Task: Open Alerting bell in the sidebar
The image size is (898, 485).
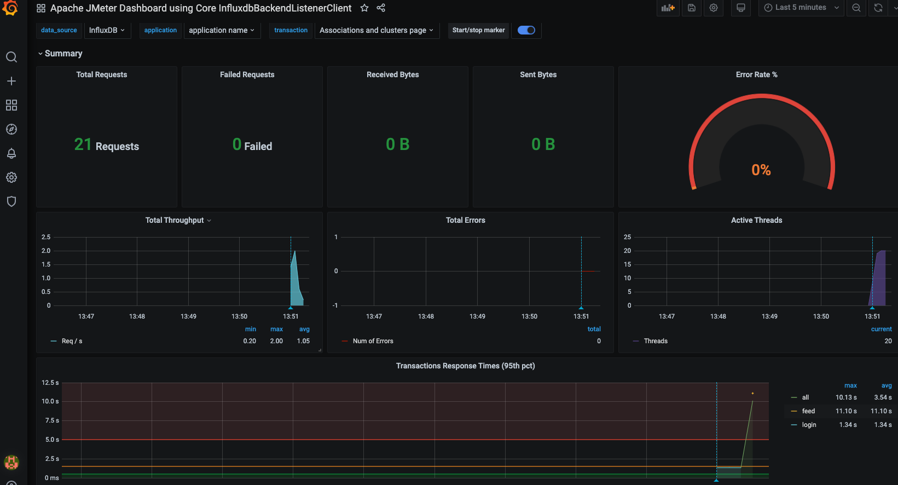Action: tap(11, 153)
